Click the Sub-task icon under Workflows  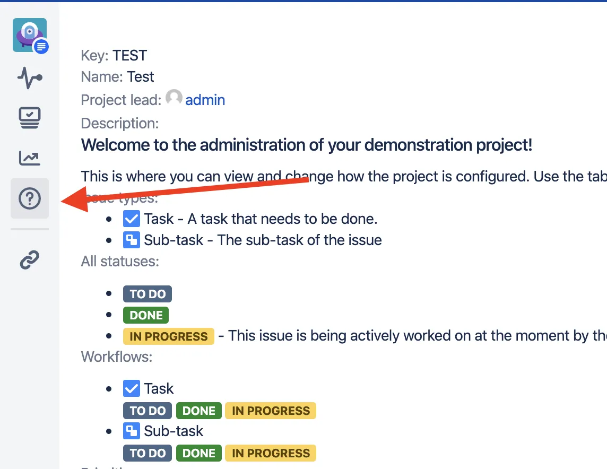click(x=132, y=431)
